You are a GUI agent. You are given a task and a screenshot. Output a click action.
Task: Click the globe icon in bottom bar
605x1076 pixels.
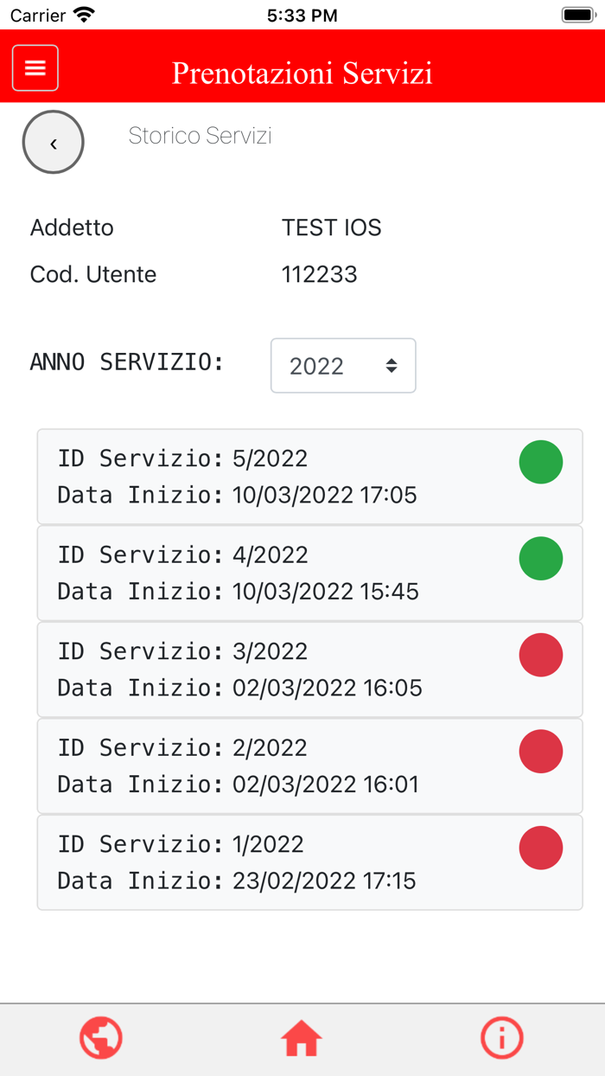click(x=101, y=1038)
